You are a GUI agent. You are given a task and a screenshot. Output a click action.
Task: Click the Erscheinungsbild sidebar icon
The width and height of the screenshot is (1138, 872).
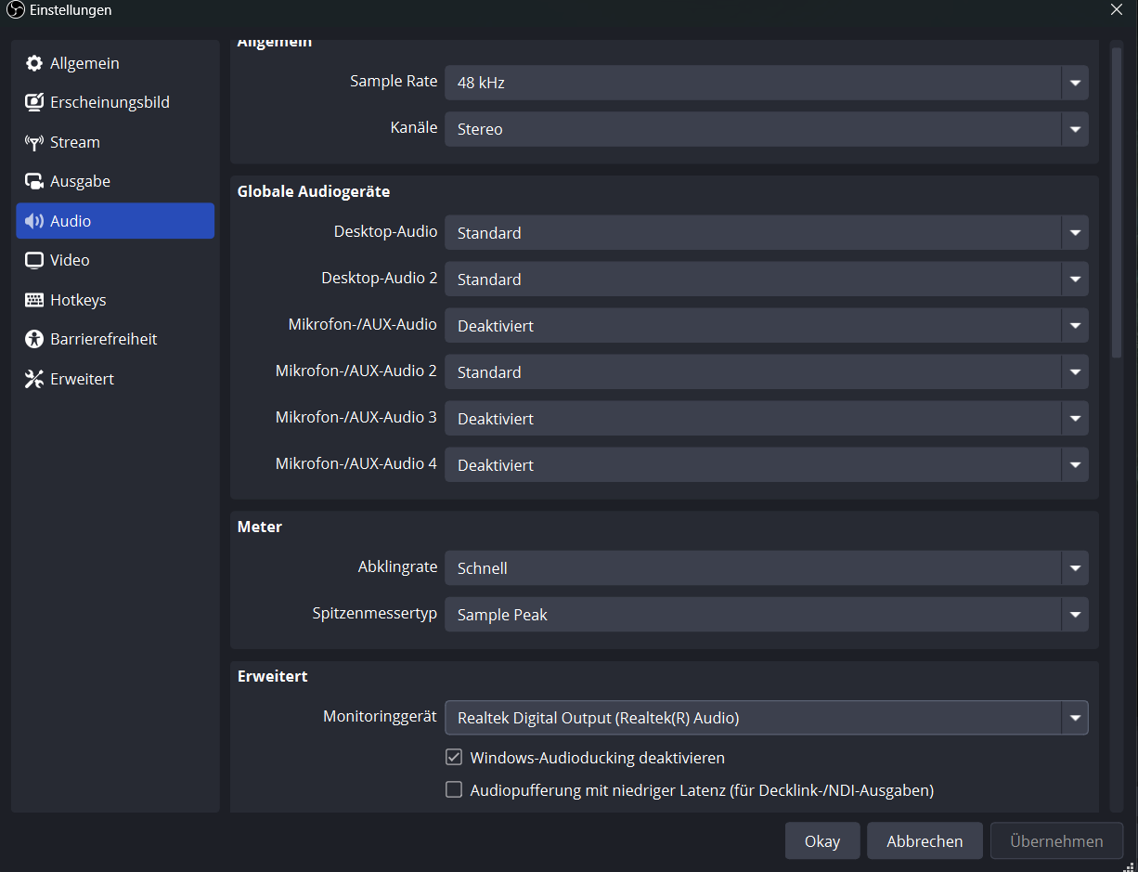click(x=34, y=102)
